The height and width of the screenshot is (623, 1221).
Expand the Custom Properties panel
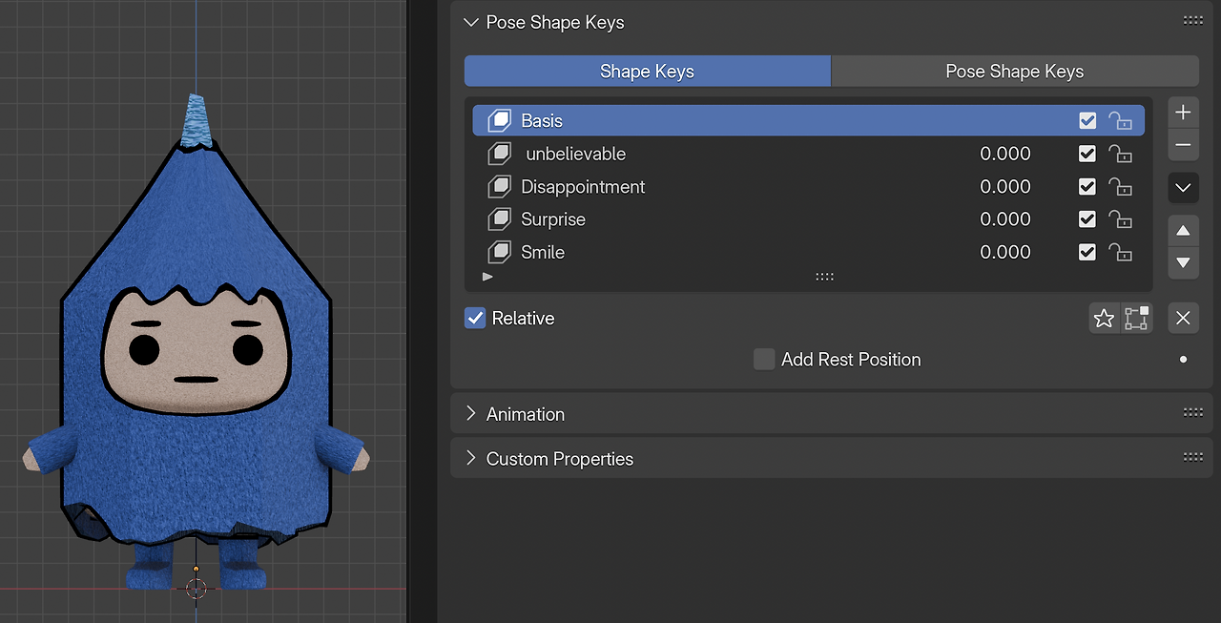click(x=470, y=458)
